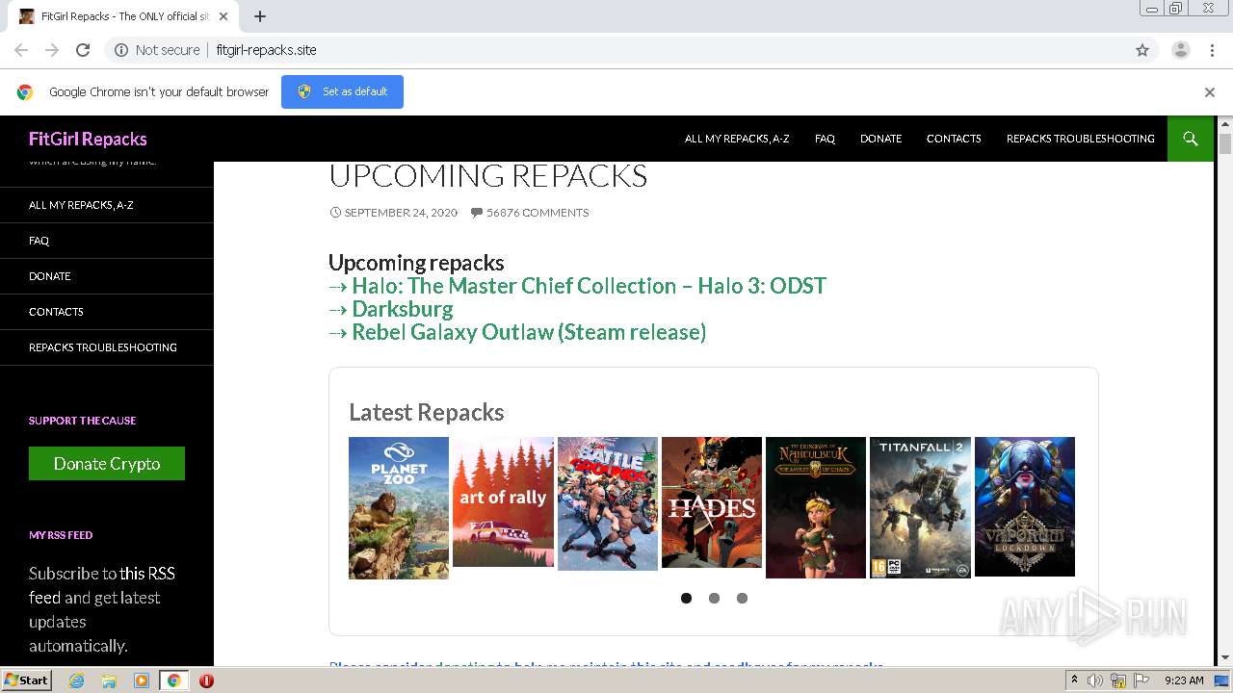
Task: Open Rebel Galaxy Outlaw upcoming repack link
Action: click(529, 332)
